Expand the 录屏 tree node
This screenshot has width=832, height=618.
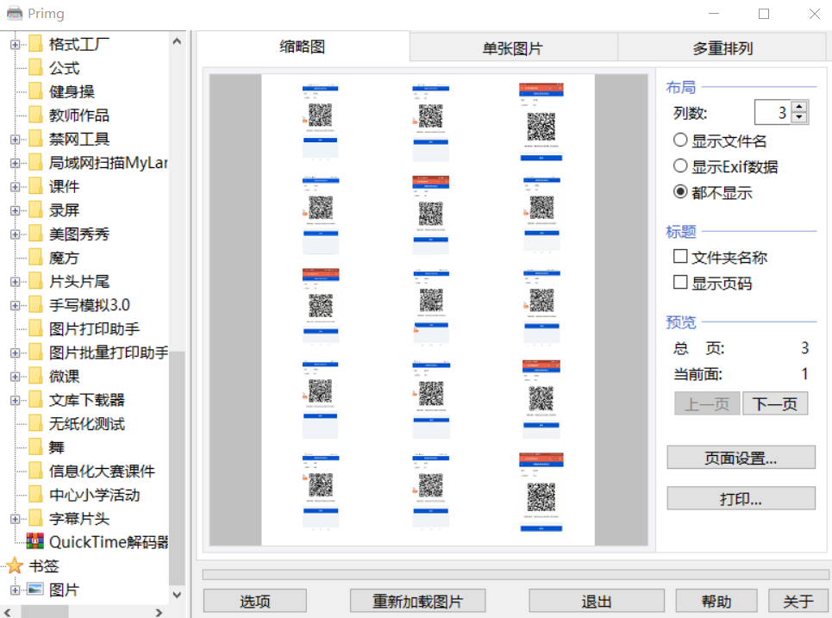click(x=15, y=210)
